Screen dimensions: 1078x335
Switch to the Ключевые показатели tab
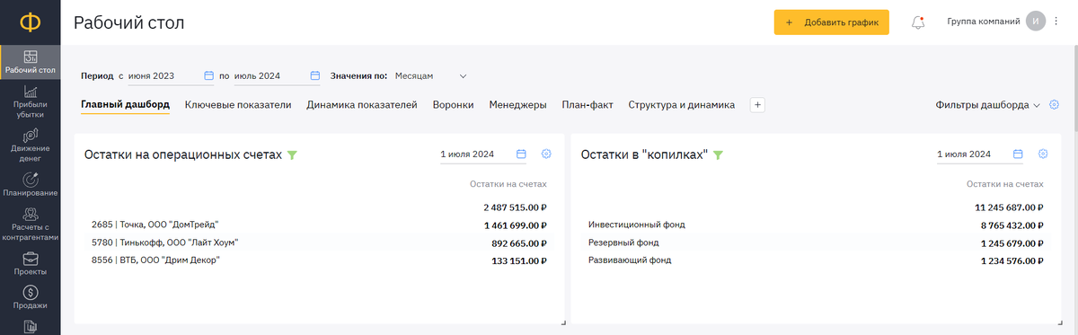(238, 105)
